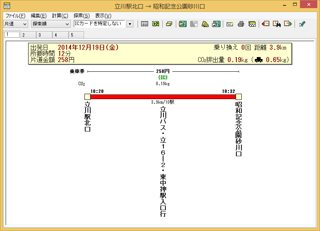Open the ファイル(F) menu
The image size is (320, 231).
(x=15, y=16)
